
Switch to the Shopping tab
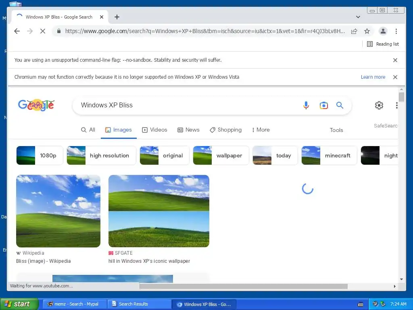(226, 130)
